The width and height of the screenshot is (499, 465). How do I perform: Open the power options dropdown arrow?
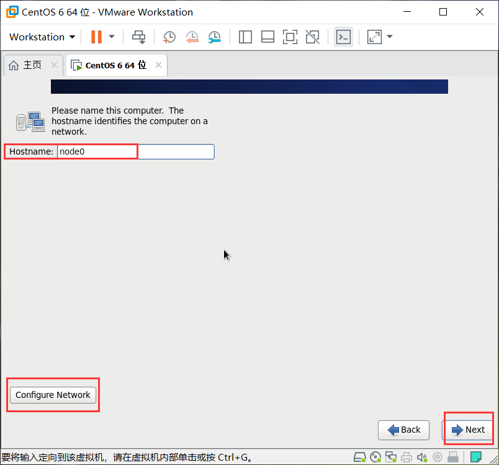pyautogui.click(x=112, y=37)
